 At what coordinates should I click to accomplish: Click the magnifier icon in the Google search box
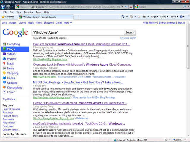click(x=184, y=7)
